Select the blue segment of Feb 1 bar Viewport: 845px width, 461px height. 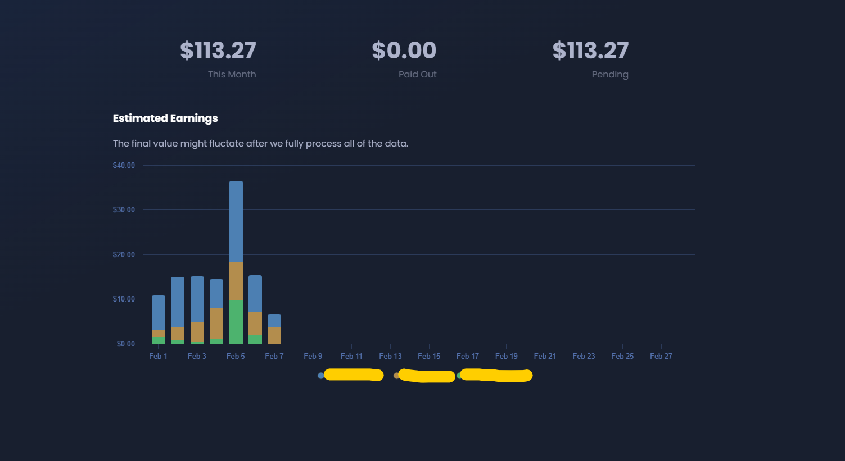159,313
